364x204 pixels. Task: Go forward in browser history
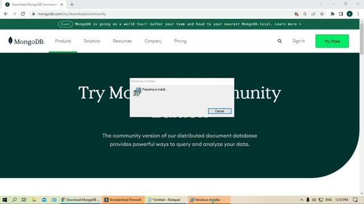coord(14,14)
